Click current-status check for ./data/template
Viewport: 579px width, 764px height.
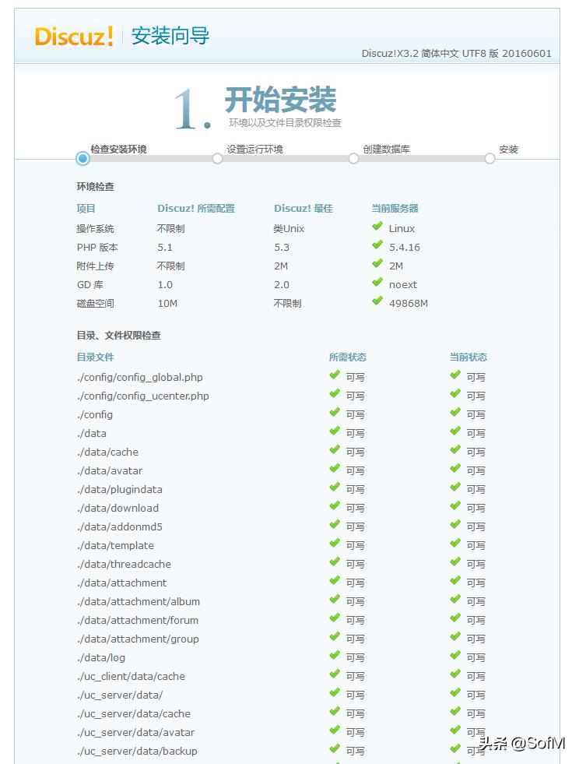455,543
